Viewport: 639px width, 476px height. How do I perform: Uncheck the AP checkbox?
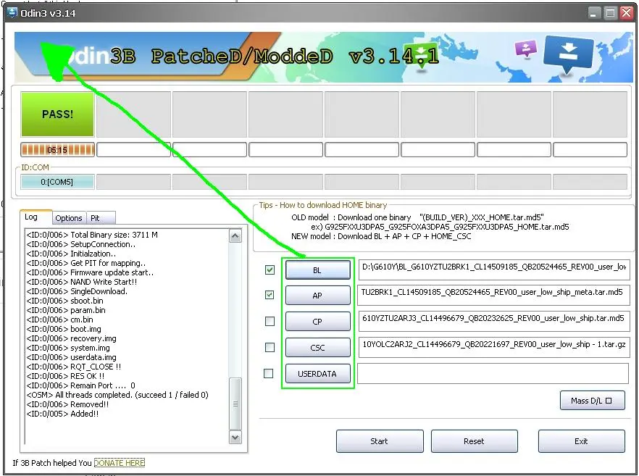pos(270,295)
